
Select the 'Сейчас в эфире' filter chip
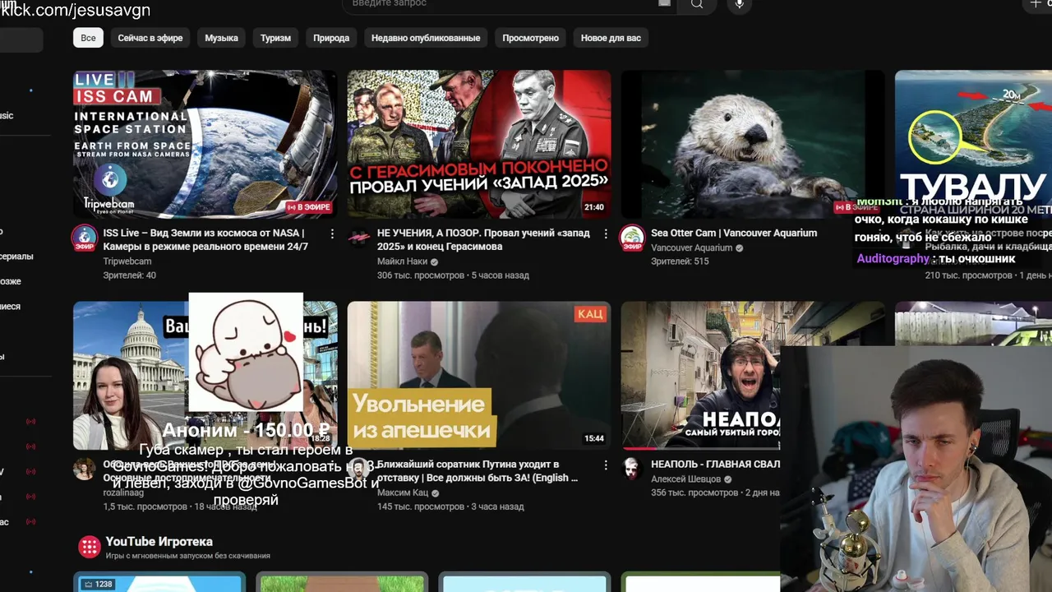[150, 38]
